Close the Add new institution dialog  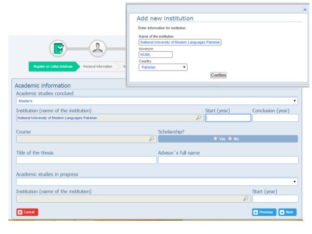point(305,9)
